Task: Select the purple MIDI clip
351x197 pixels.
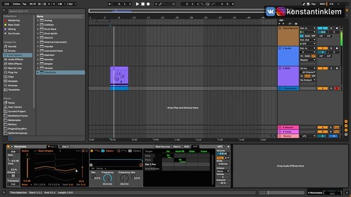Action: [119, 76]
